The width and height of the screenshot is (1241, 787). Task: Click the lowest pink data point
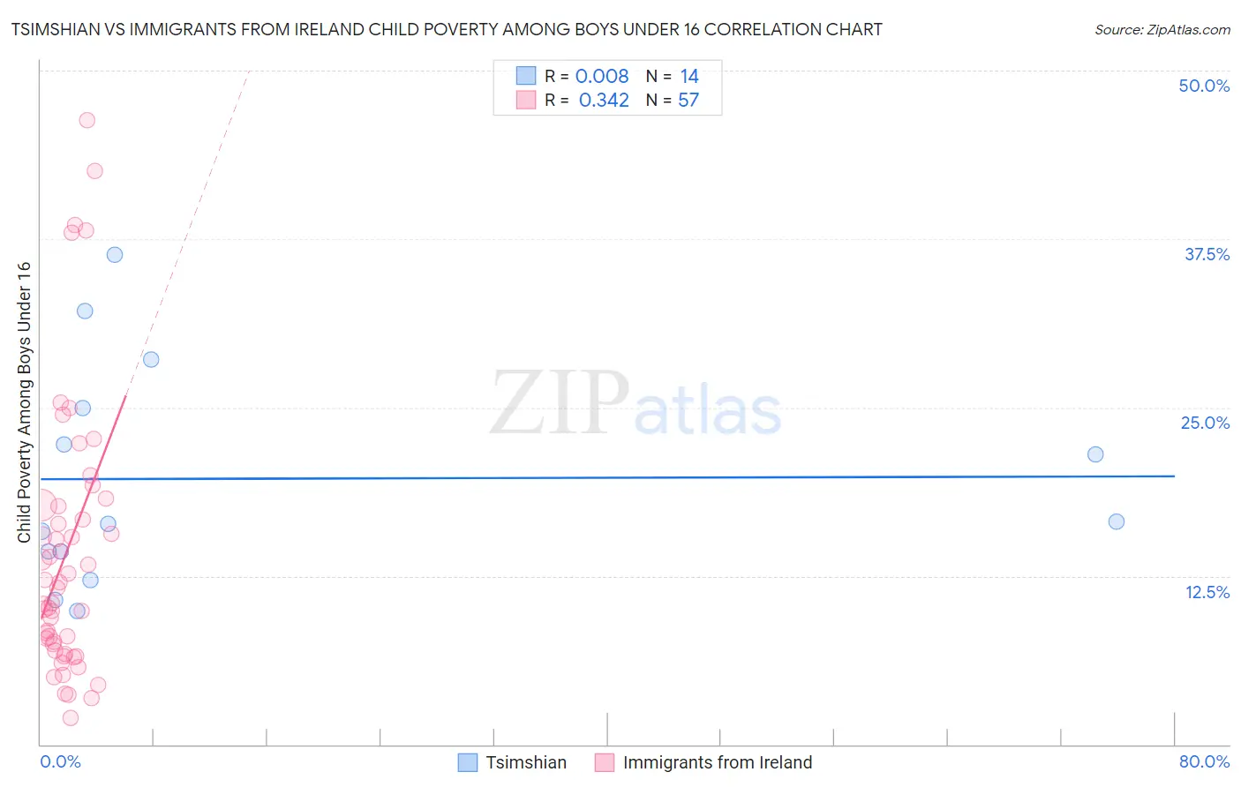[71, 718]
